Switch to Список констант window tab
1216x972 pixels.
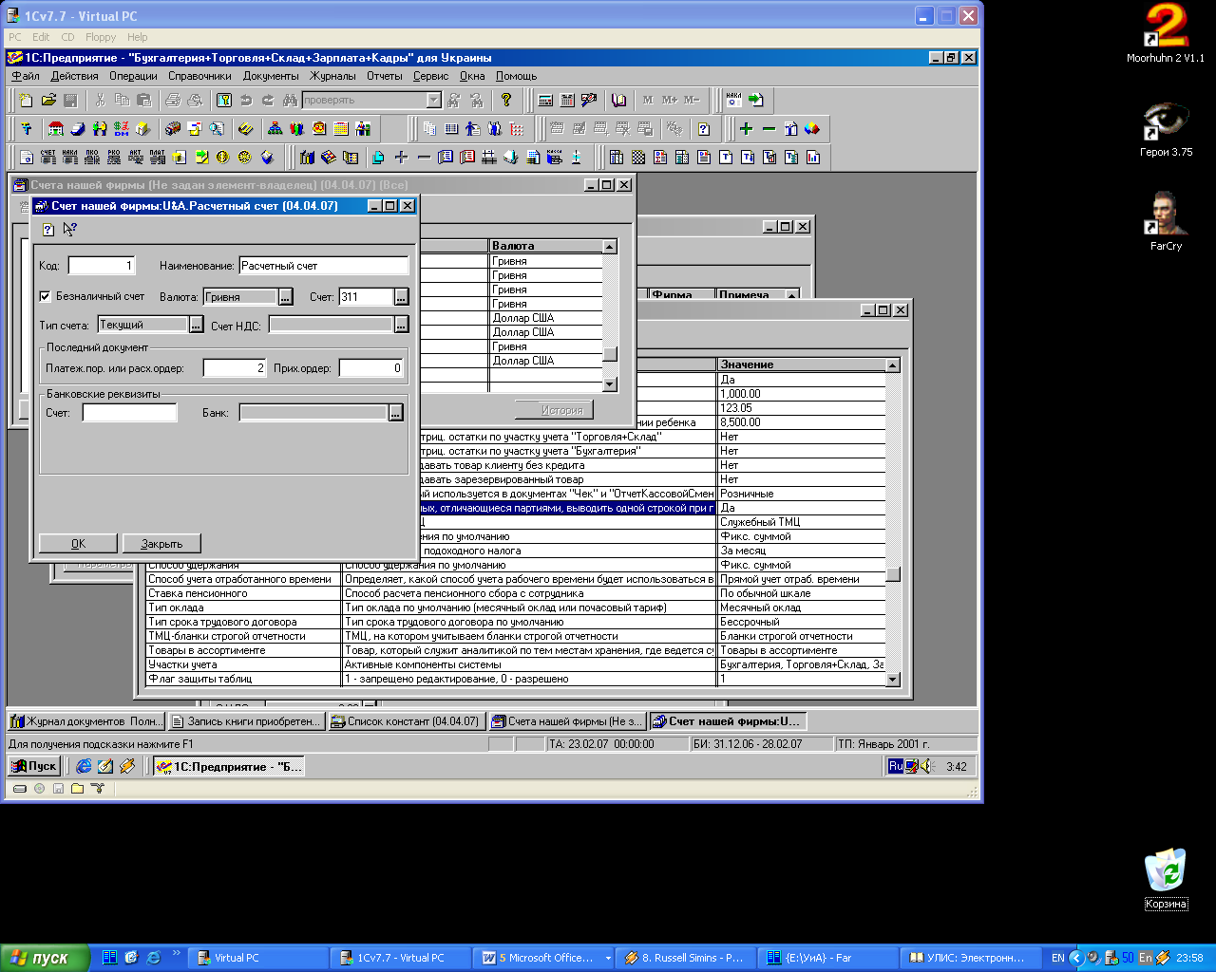(x=406, y=721)
